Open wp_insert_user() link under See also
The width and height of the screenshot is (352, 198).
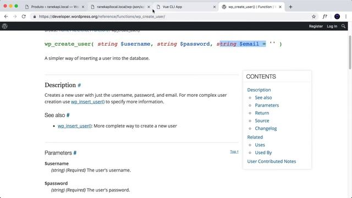point(75,126)
